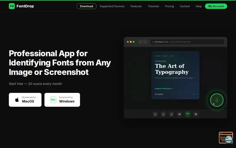Click the green circular scan button
Viewport: 236px width, 148px height.
coord(217,100)
